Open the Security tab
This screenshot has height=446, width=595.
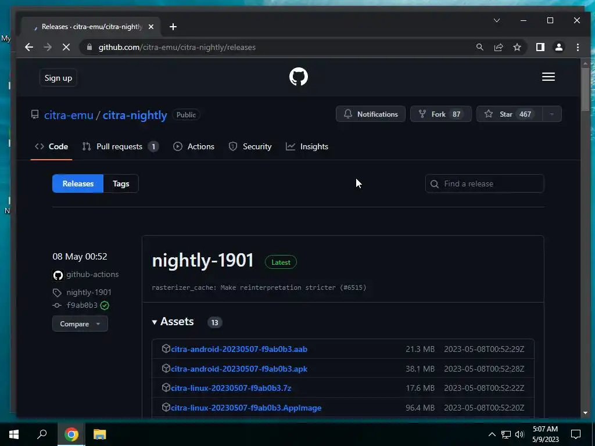click(x=250, y=146)
